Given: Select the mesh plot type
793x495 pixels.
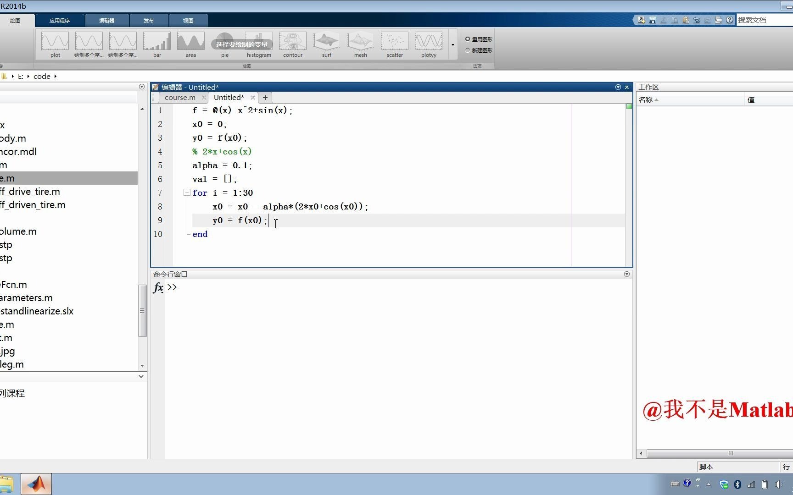Looking at the screenshot, I should click(361, 44).
